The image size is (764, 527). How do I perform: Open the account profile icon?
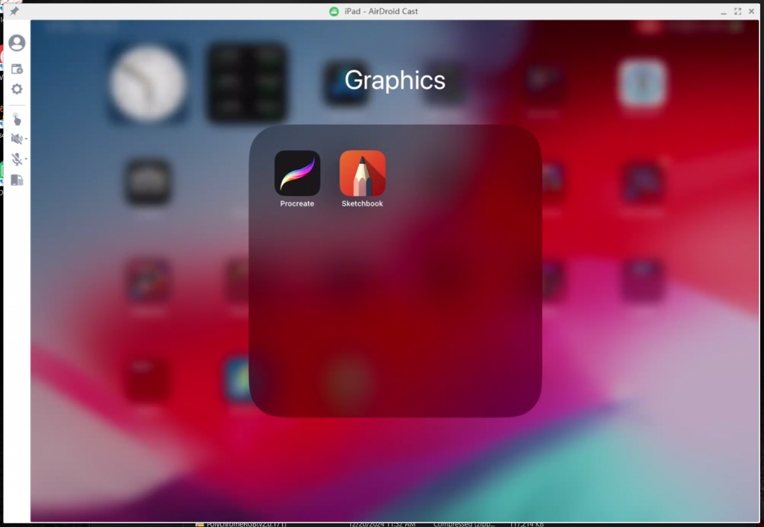[16, 43]
